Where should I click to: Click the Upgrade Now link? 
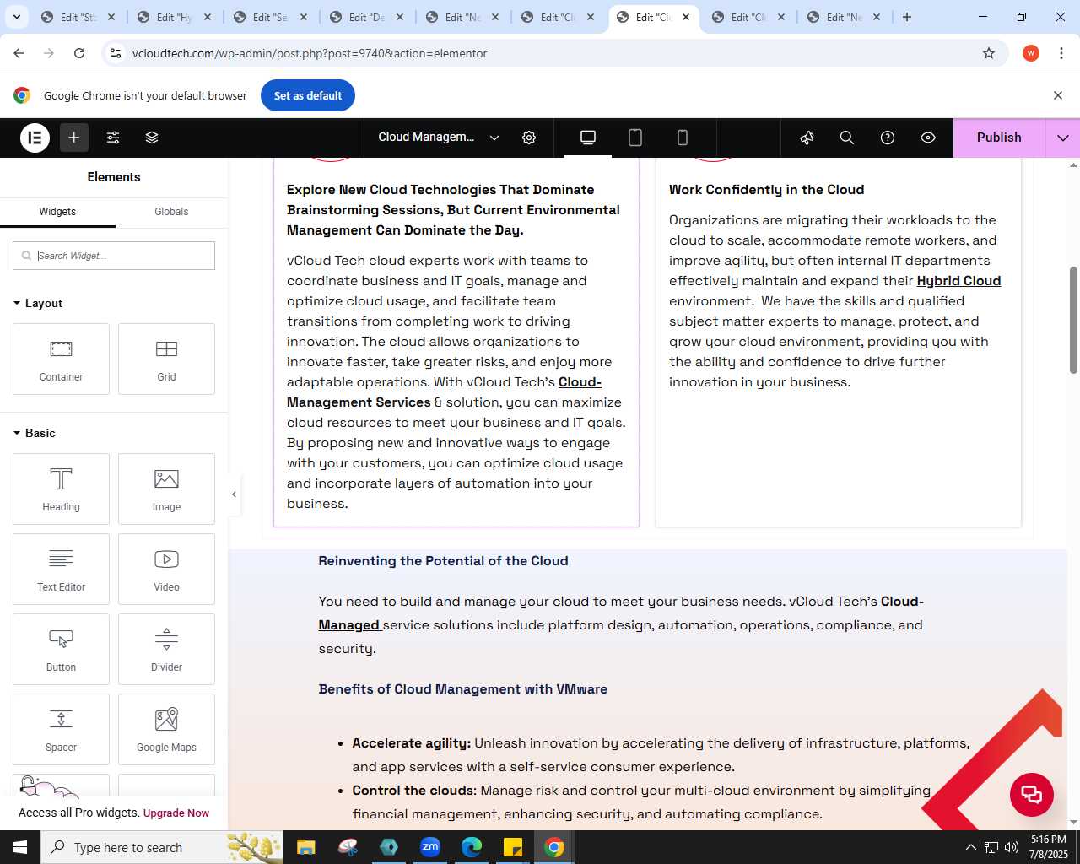[x=176, y=813]
